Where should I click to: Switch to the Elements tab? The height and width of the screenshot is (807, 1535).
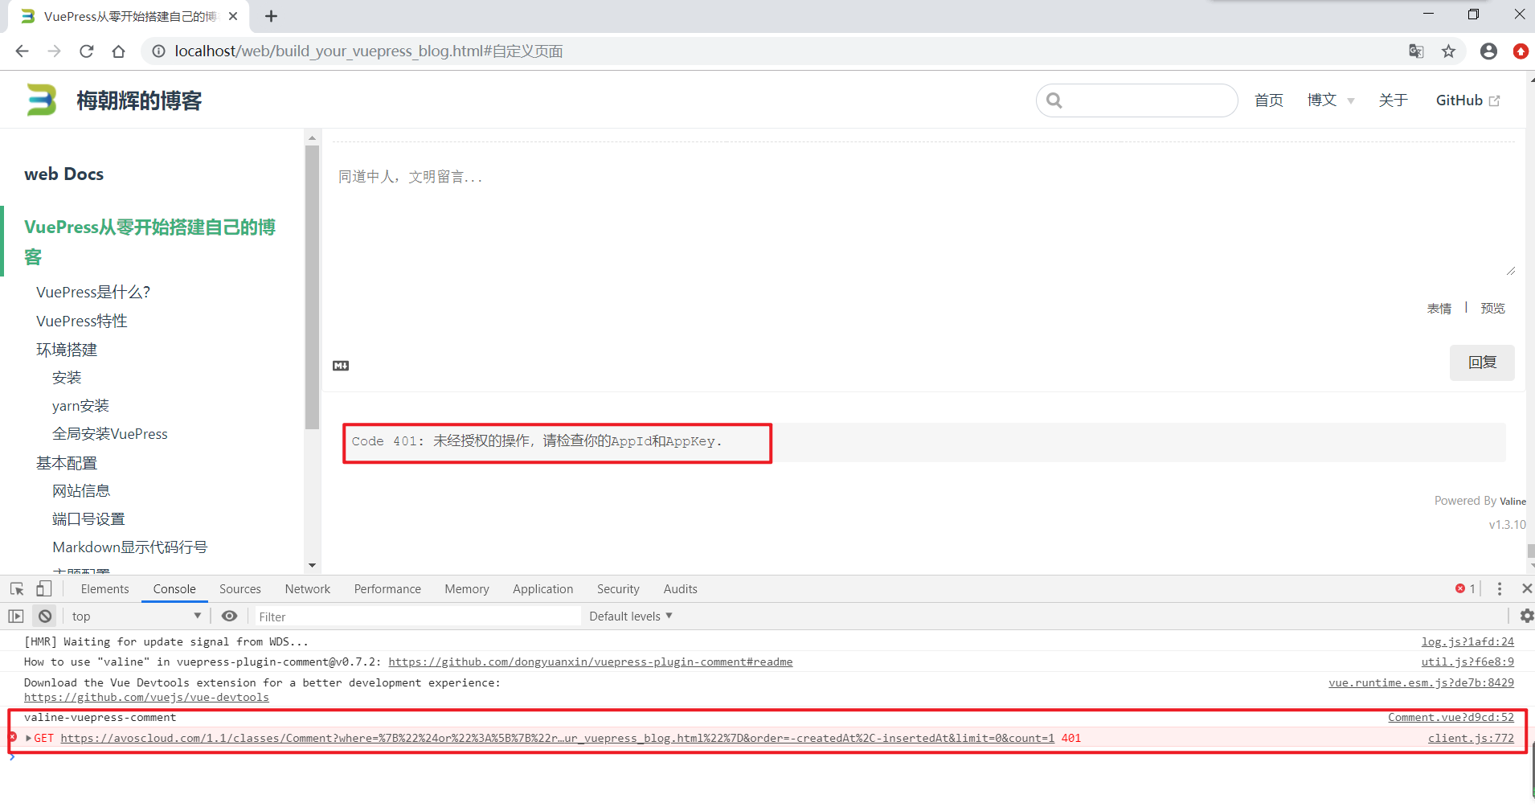pos(104,589)
